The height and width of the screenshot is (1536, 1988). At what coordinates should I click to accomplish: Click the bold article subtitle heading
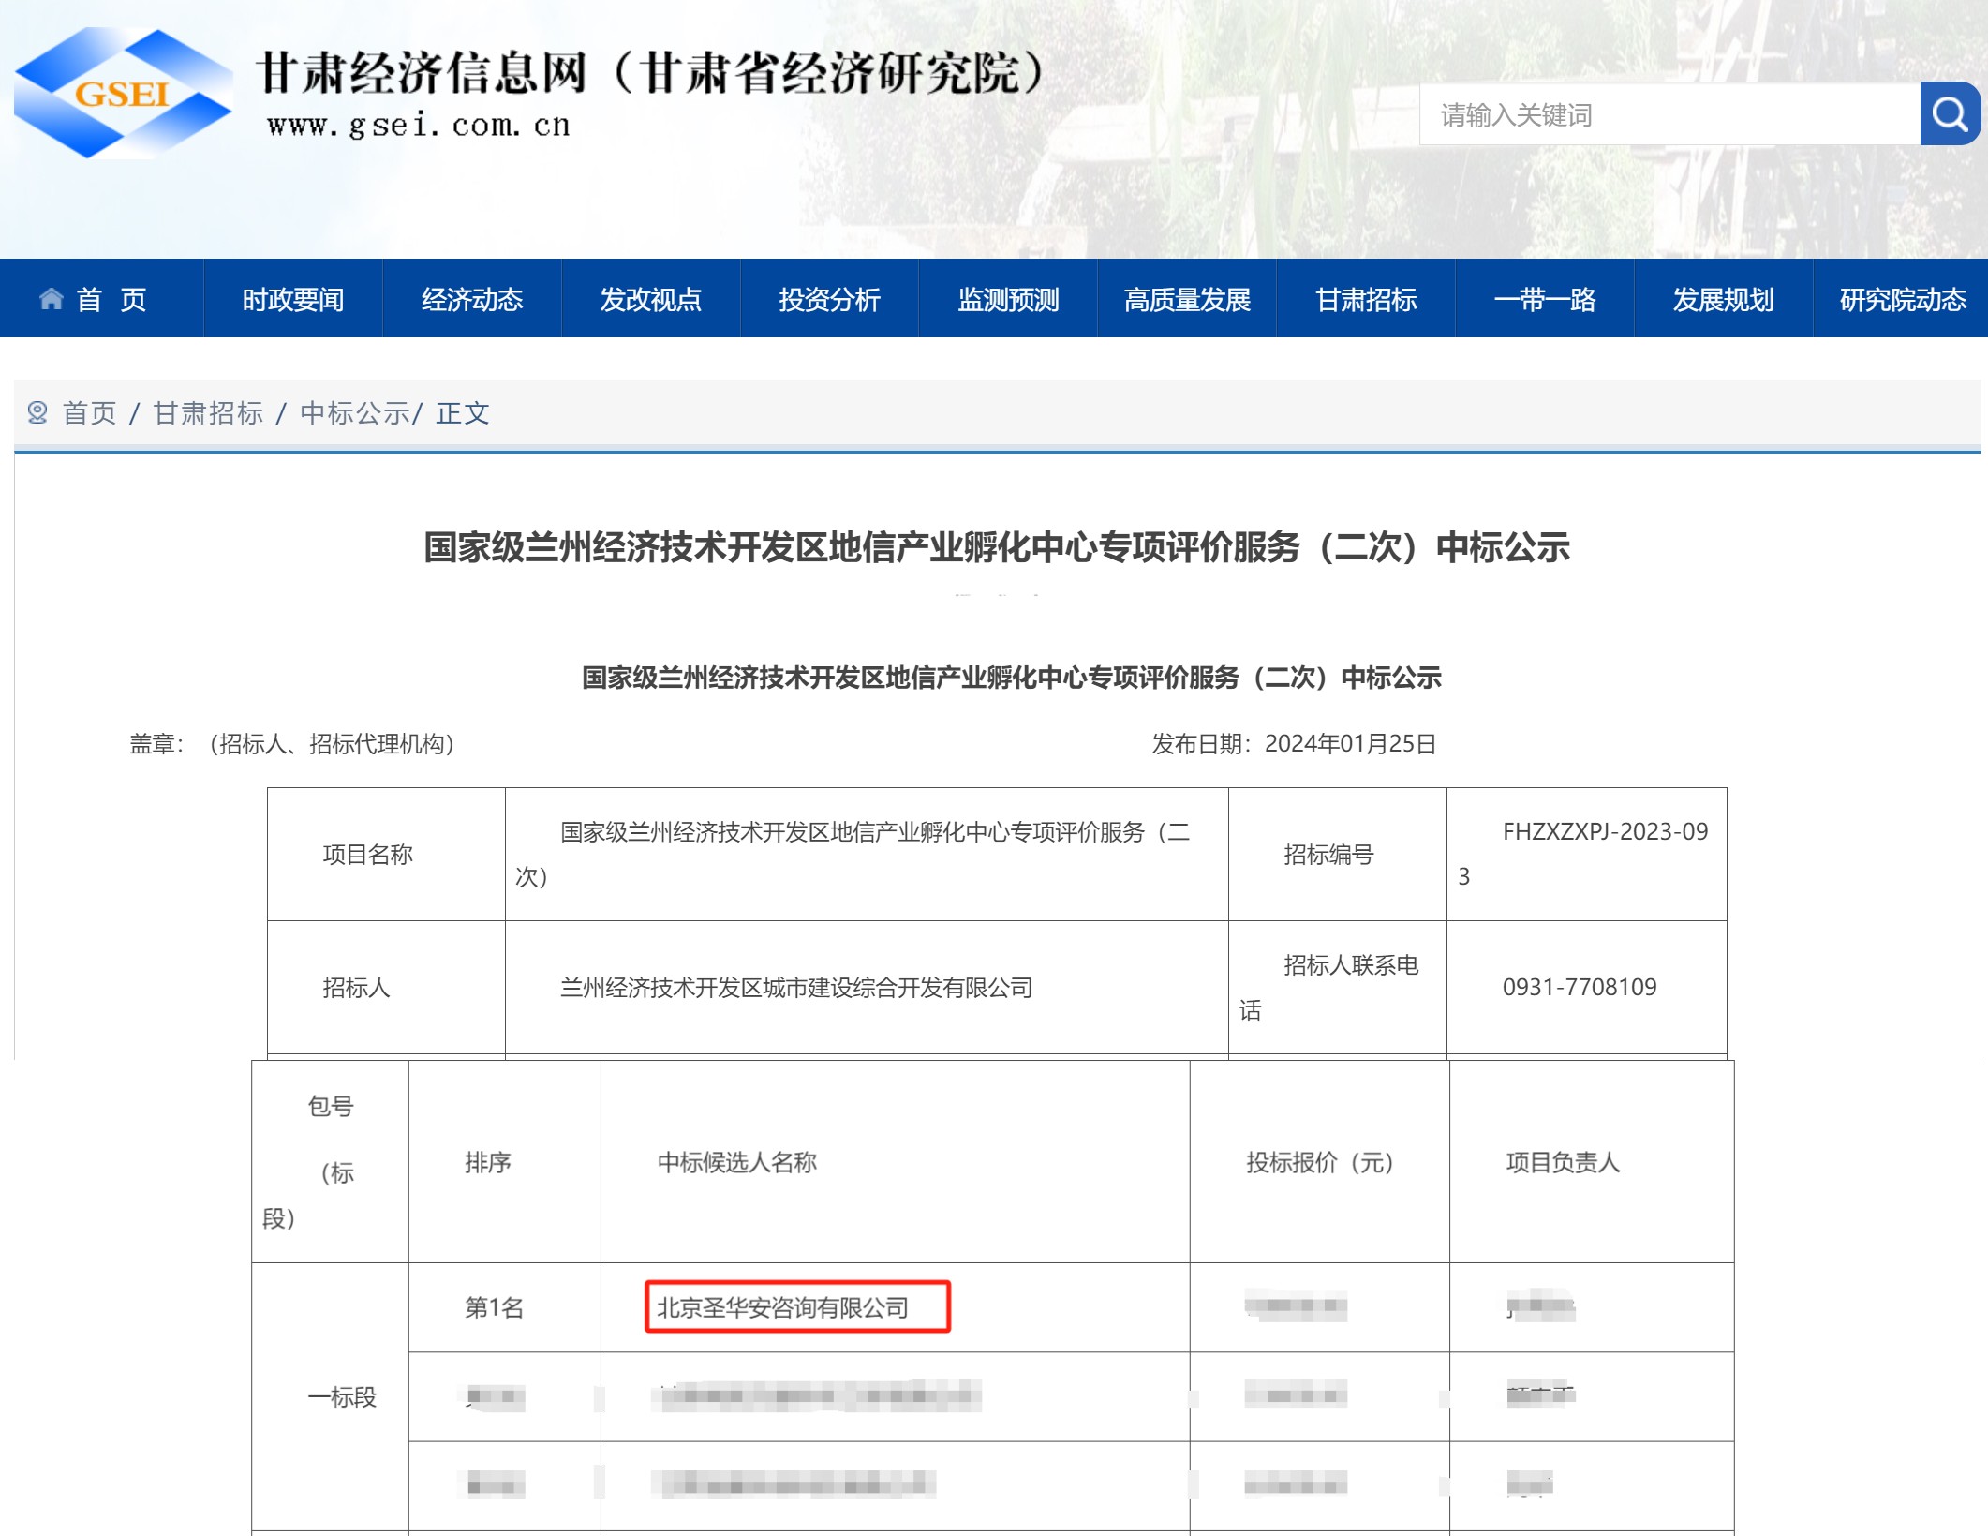(1012, 678)
